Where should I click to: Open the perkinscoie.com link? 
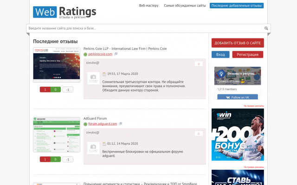pyautogui.click(x=100, y=54)
